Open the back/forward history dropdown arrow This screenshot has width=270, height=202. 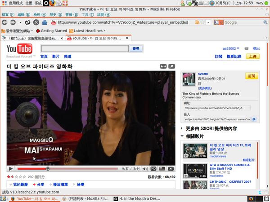20,22
